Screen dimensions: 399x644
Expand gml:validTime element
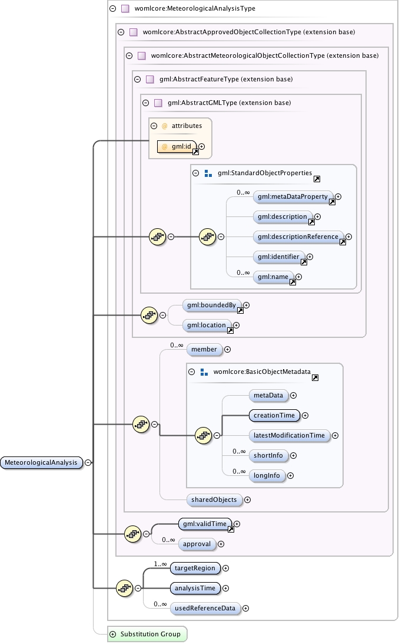pyautogui.click(x=237, y=524)
